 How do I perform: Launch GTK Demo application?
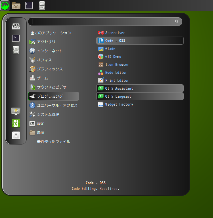coord(140,56)
